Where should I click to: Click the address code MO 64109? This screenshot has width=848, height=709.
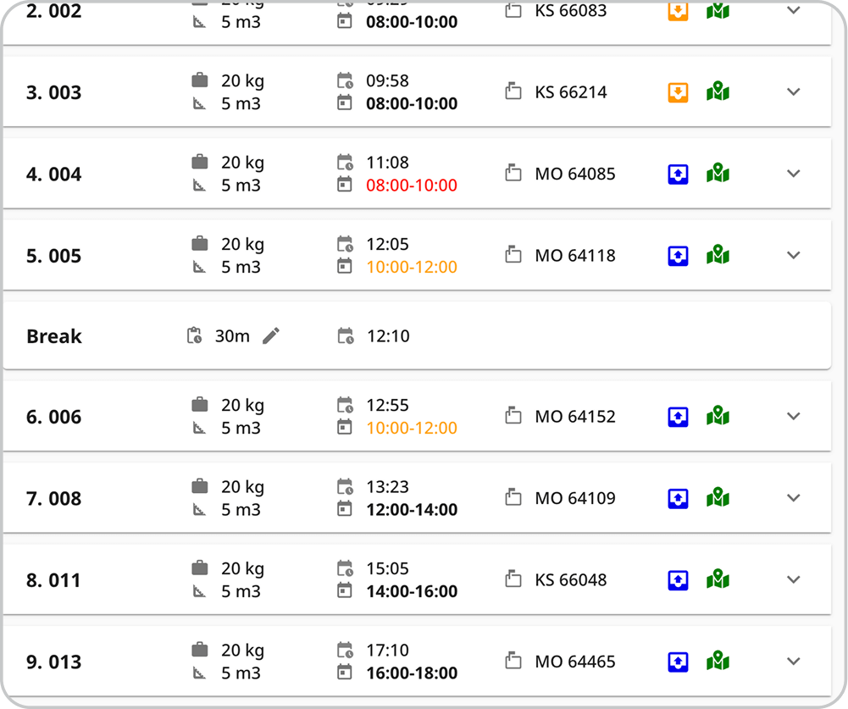tap(575, 498)
